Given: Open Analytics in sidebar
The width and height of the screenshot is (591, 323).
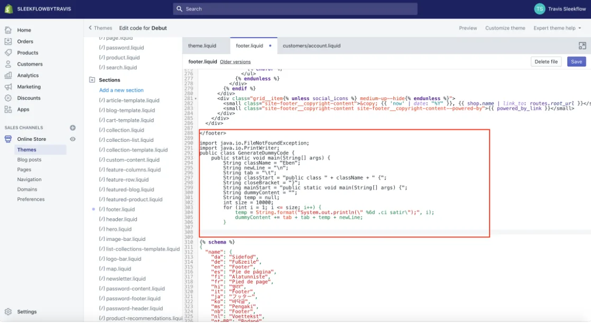Looking at the screenshot, I should (x=28, y=75).
